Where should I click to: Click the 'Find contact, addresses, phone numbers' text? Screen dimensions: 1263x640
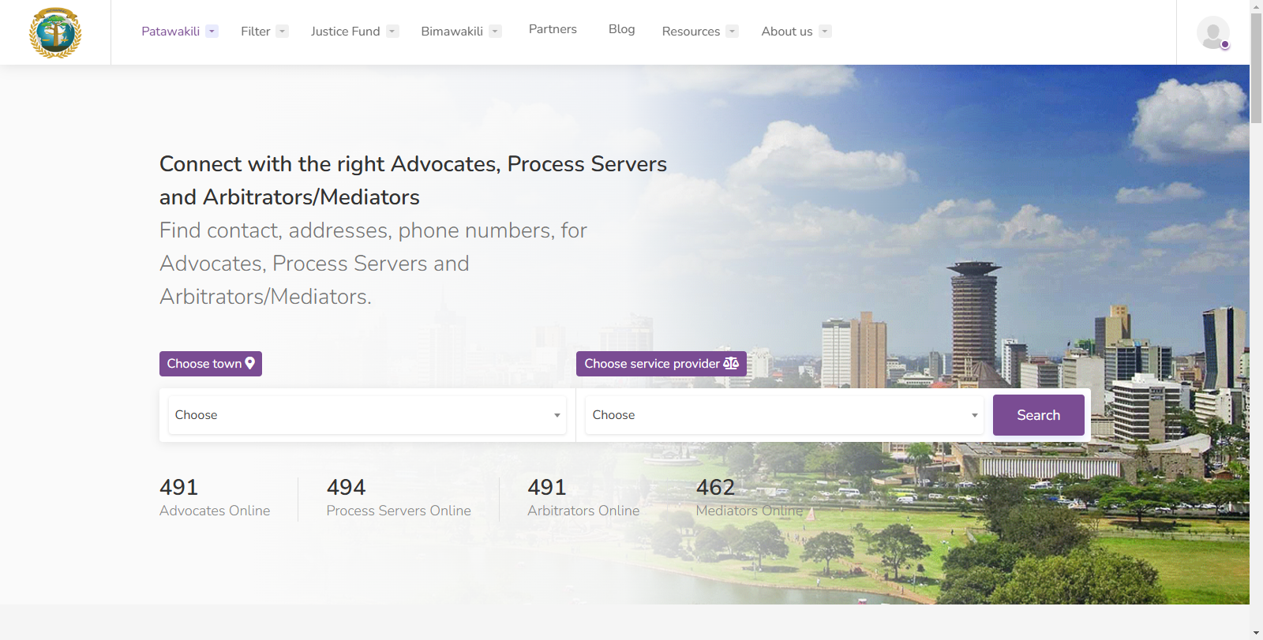[373, 264]
